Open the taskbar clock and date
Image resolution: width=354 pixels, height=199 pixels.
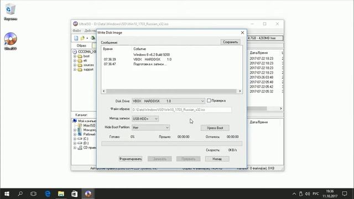[x=330, y=193]
